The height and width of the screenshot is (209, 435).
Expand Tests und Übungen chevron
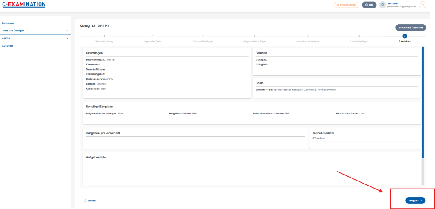pos(67,31)
